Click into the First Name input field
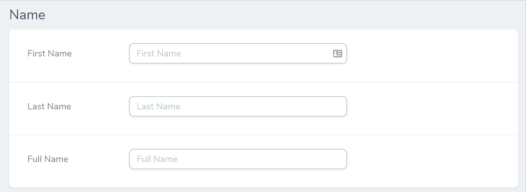 [x=228, y=53]
